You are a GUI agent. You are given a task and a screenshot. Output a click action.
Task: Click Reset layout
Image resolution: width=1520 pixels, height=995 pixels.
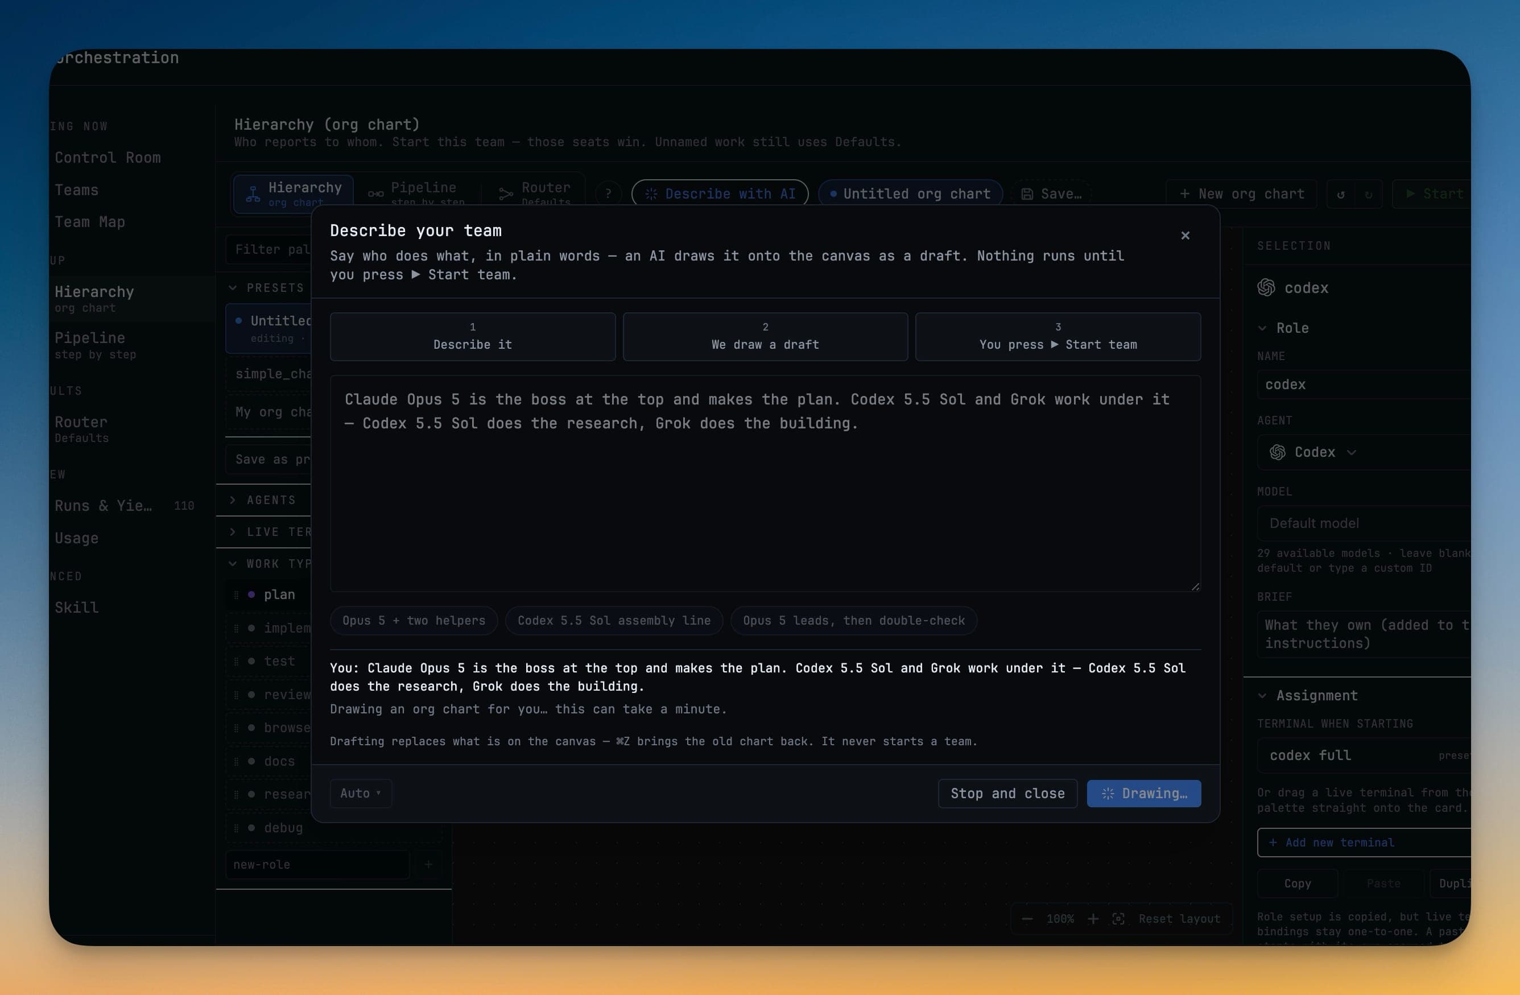[1179, 918]
